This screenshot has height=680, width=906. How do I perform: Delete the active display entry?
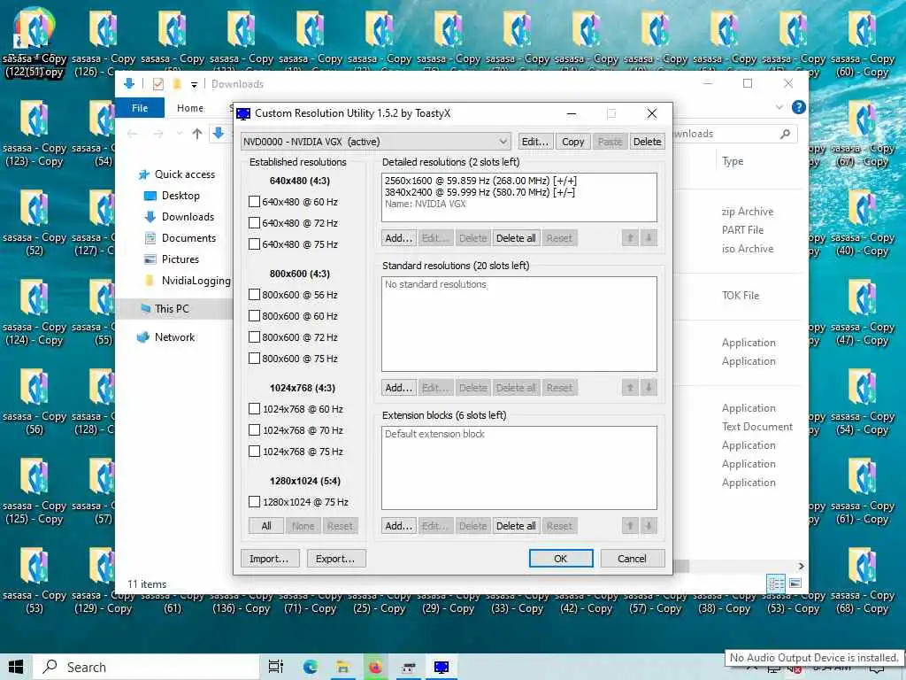pos(647,142)
